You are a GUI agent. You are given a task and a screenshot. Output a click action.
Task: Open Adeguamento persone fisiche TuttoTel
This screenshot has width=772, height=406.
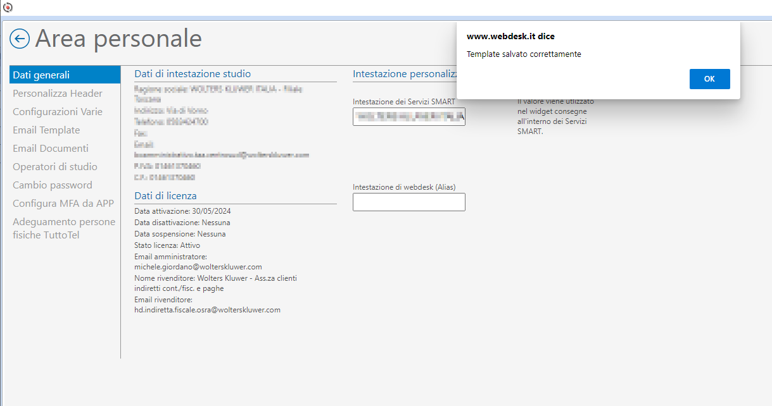[64, 228]
